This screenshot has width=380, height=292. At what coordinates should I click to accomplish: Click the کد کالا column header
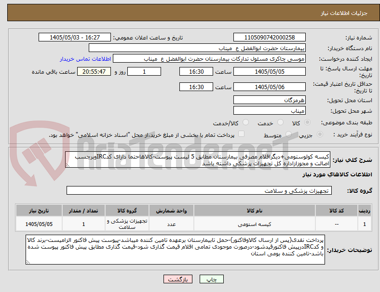coord(337,211)
